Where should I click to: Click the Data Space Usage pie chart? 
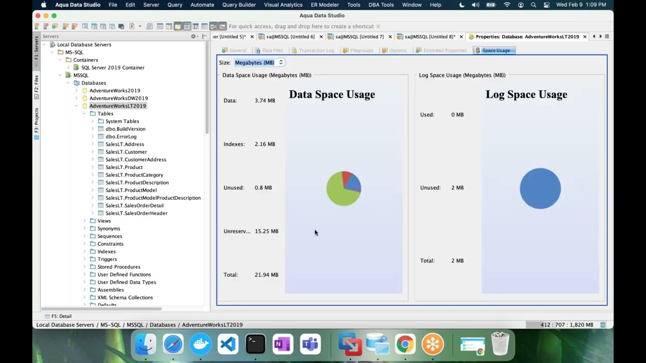pyautogui.click(x=344, y=189)
